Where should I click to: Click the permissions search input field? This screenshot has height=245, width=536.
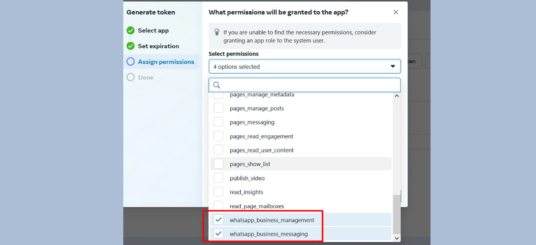pos(304,85)
